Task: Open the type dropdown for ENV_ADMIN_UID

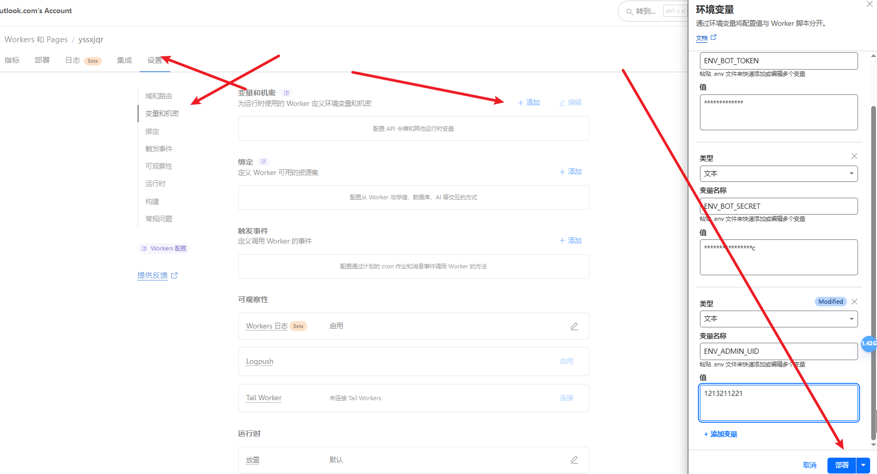Action: coord(778,319)
